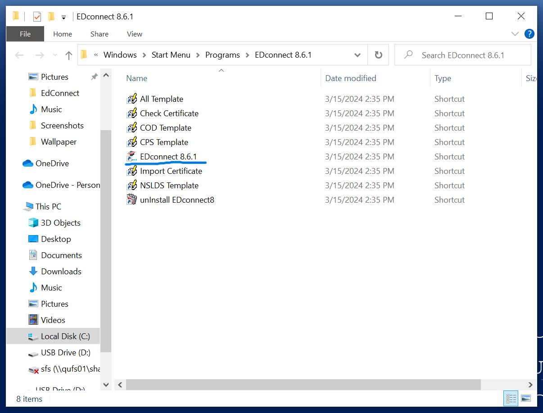Open Pictures under This PC
The width and height of the screenshot is (543, 413).
[x=48, y=304]
